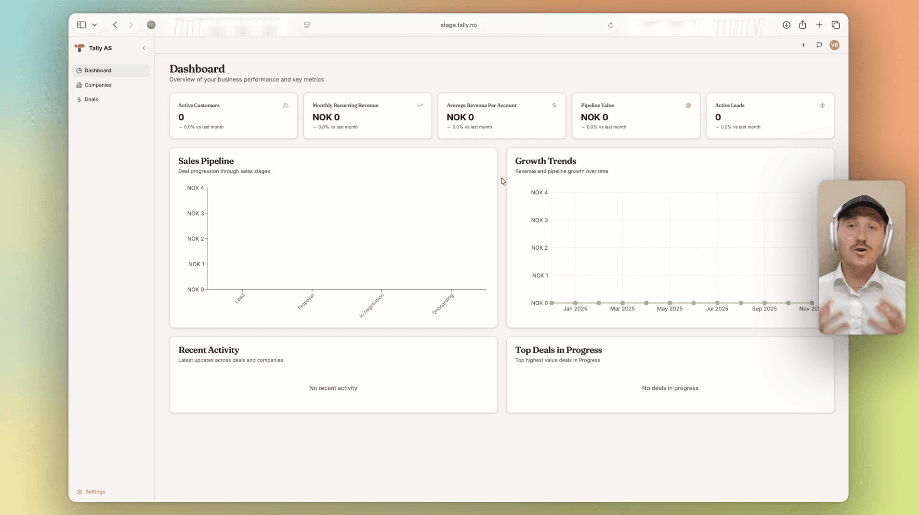Show the tab overview grid icon
Screen dimensions: 919x515
tap(836, 25)
